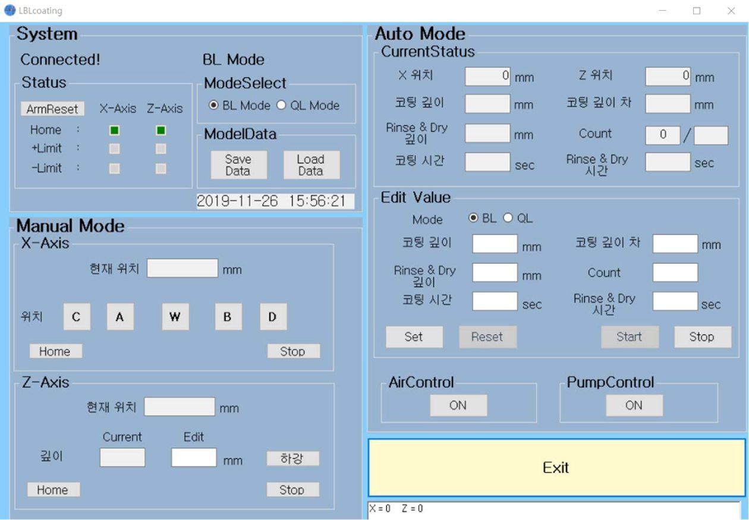This screenshot has height=520, width=749.
Task: Select QL Mode in ModeSelect
Action: point(282,106)
